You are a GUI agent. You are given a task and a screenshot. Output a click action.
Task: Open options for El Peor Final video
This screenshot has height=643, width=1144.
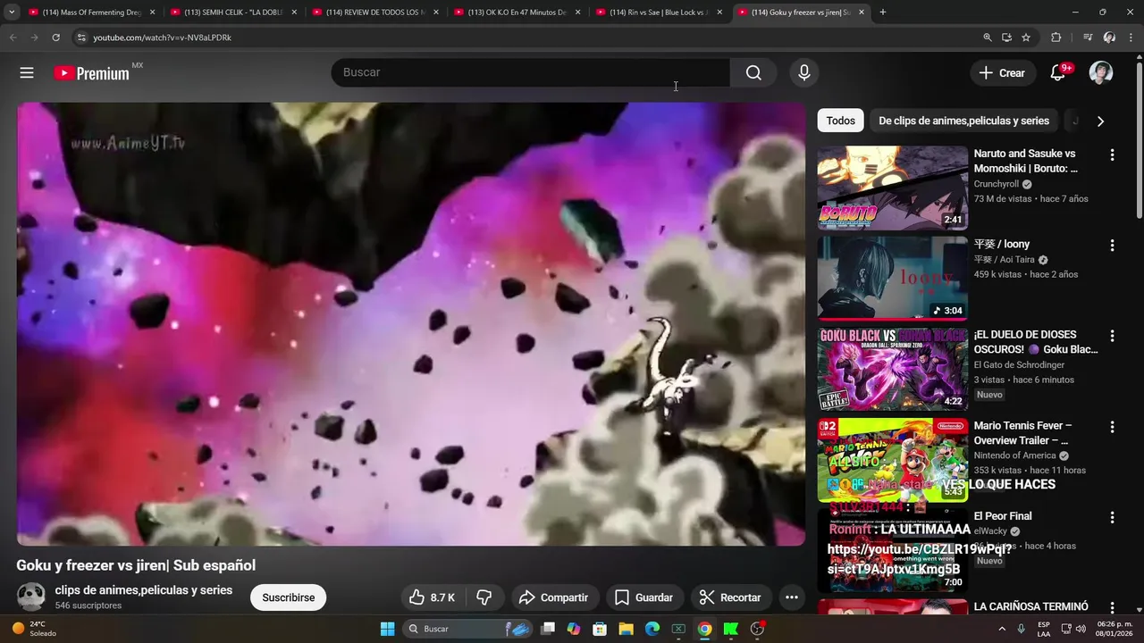(1112, 518)
